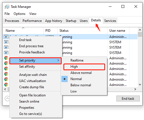Click the Name column sort arrow
144x120 pixels.
23,28
